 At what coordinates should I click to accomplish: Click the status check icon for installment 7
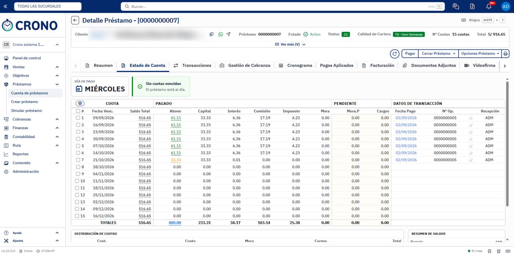[471, 160]
